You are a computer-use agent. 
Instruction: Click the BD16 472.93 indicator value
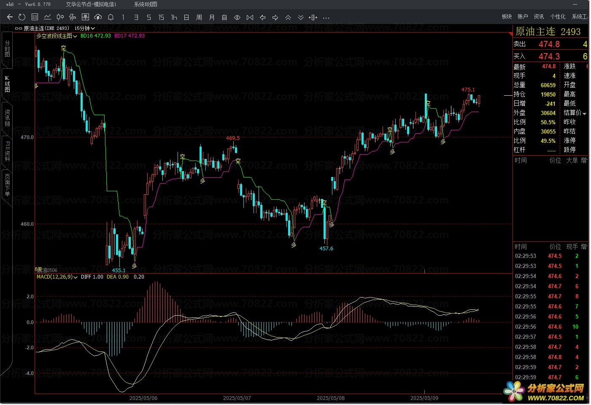click(x=96, y=36)
